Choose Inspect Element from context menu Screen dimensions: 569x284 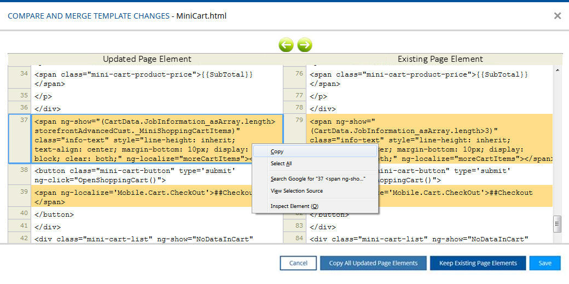294,206
